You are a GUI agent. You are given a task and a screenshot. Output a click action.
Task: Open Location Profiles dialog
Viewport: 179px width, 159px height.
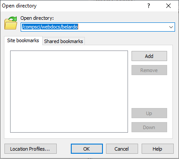tap(30, 149)
